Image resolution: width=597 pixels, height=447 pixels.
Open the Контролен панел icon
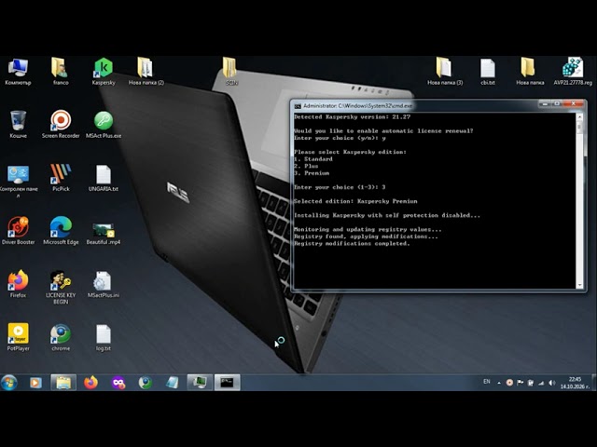[18, 181]
